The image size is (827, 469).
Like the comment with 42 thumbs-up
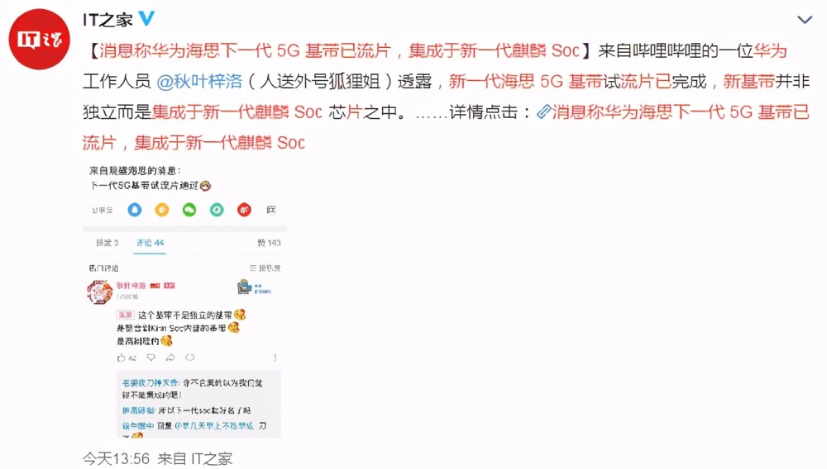(127, 358)
